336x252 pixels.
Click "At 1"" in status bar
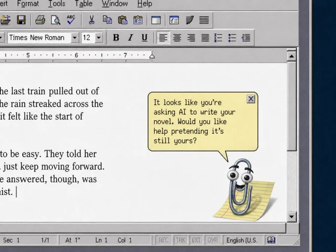pyautogui.click(x=73, y=240)
